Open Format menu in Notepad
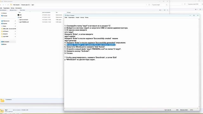The width and height of the screenshot is (203, 114). click(77, 17)
